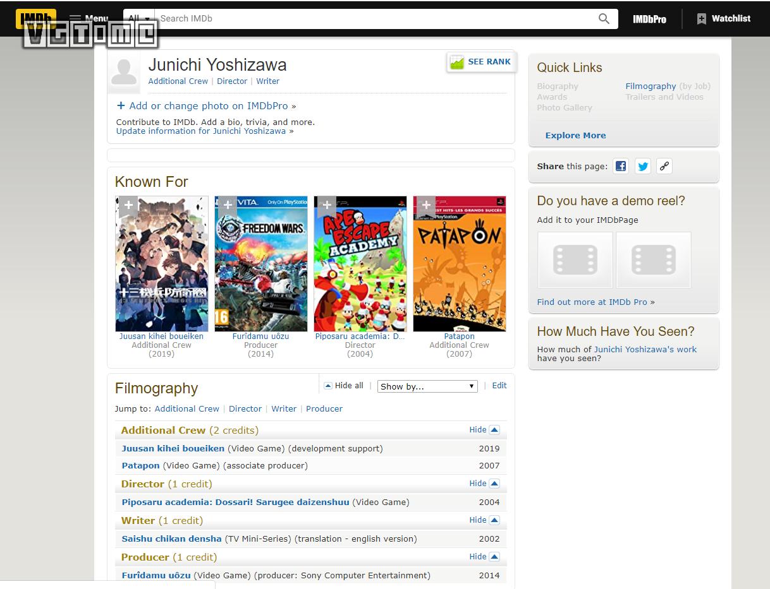Click the Director (1 credit) heading

166,484
